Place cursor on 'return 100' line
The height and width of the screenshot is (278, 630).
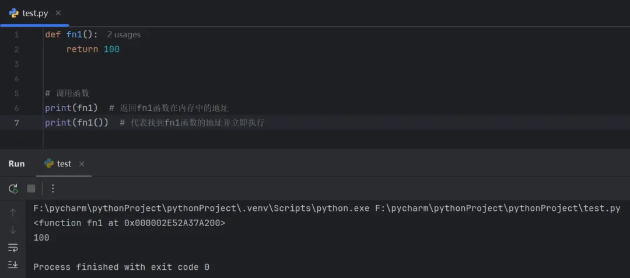tap(93, 49)
